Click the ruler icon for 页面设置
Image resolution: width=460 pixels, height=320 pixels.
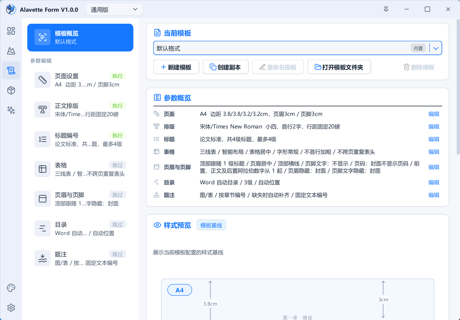43,80
